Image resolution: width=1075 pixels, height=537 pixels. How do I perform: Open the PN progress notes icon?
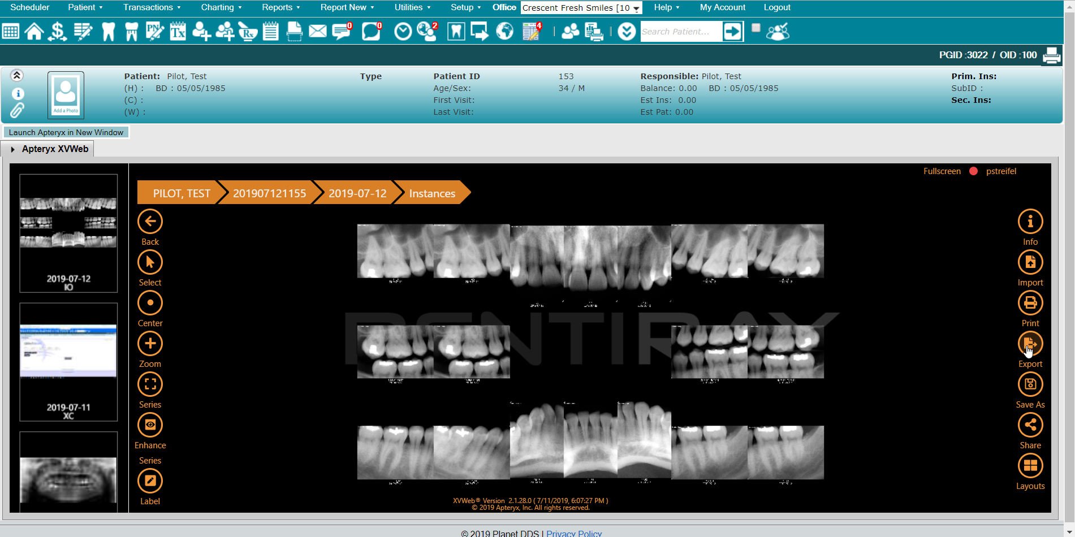click(154, 31)
